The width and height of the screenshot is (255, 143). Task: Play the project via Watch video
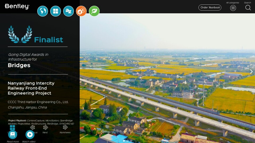click(x=30, y=135)
